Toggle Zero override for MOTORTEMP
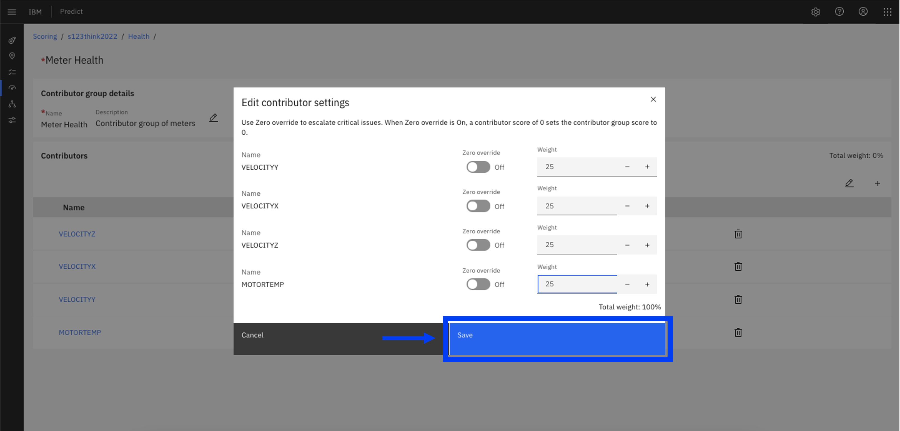The width and height of the screenshot is (900, 431). [x=478, y=284]
